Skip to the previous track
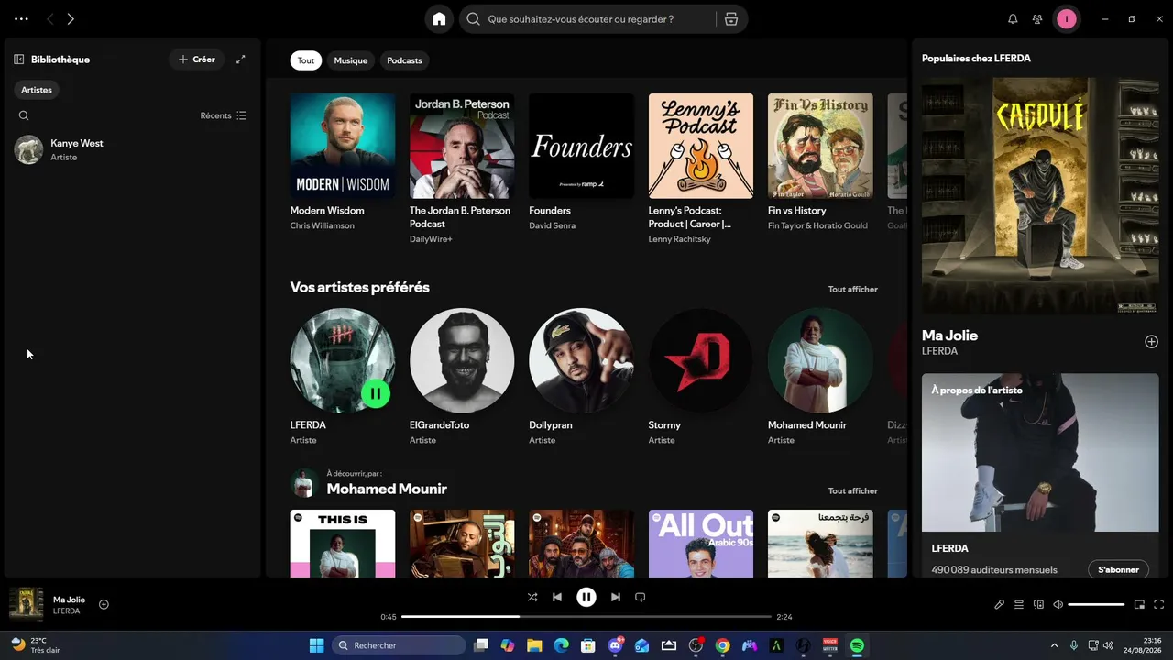Viewport: 1173px width, 660px height. click(557, 597)
